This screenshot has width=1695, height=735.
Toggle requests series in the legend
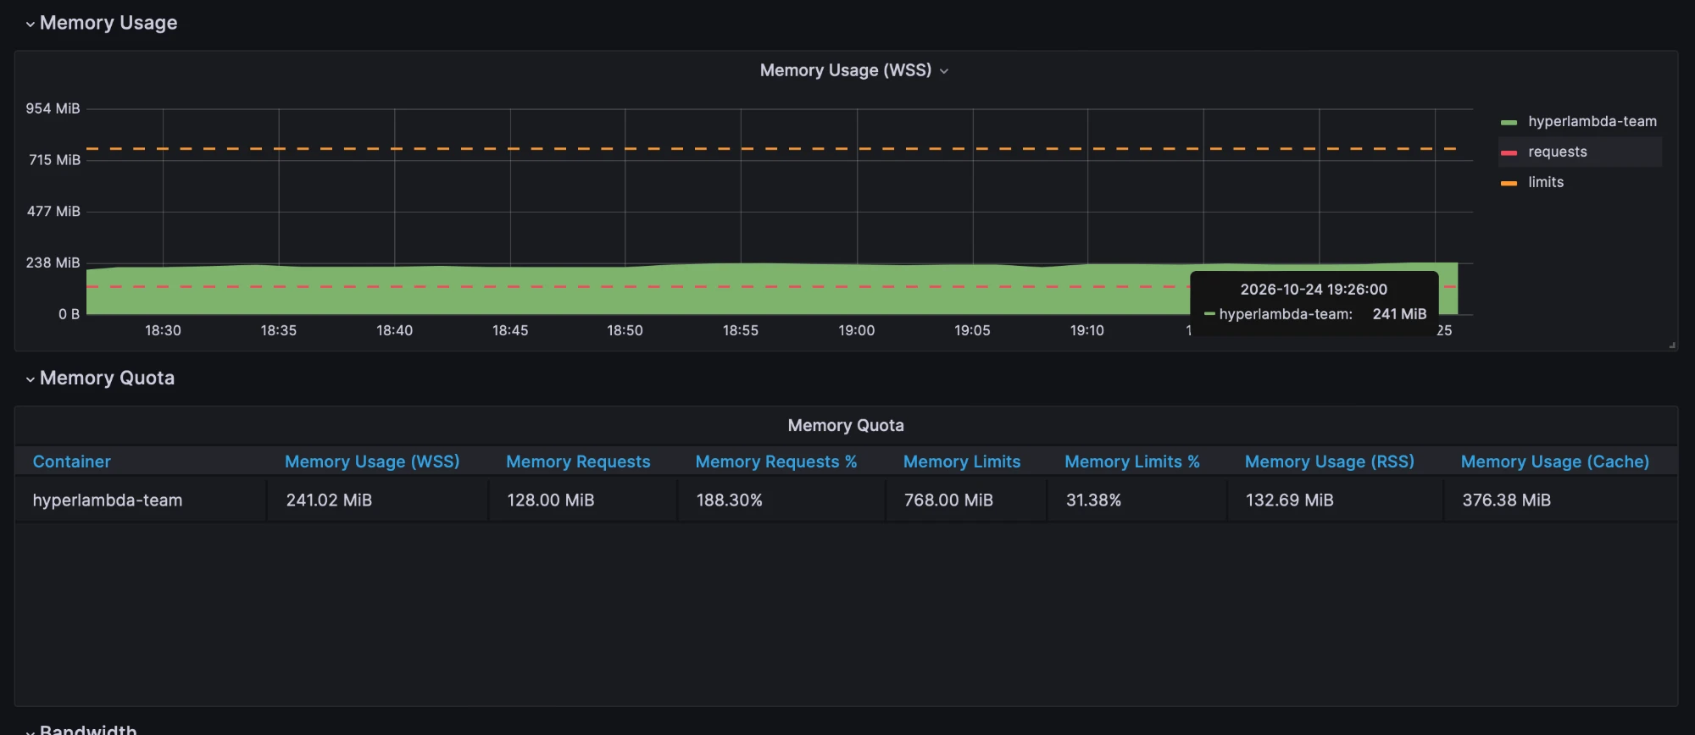(x=1557, y=152)
